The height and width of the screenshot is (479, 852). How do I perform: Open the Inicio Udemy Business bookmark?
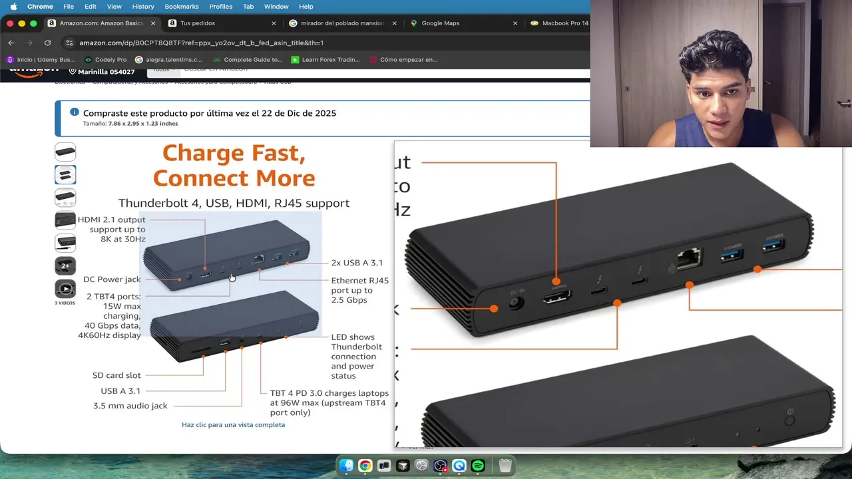click(41, 59)
